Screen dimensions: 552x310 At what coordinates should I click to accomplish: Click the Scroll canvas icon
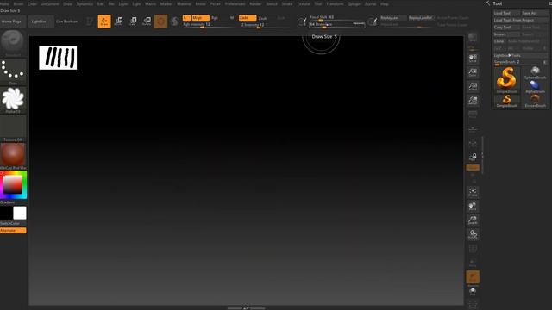(x=473, y=59)
